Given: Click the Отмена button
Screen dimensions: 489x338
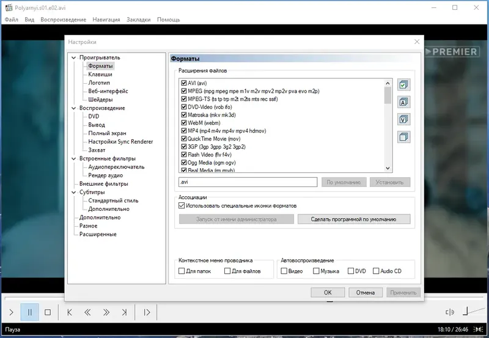Looking at the screenshot, I should click(366, 293).
